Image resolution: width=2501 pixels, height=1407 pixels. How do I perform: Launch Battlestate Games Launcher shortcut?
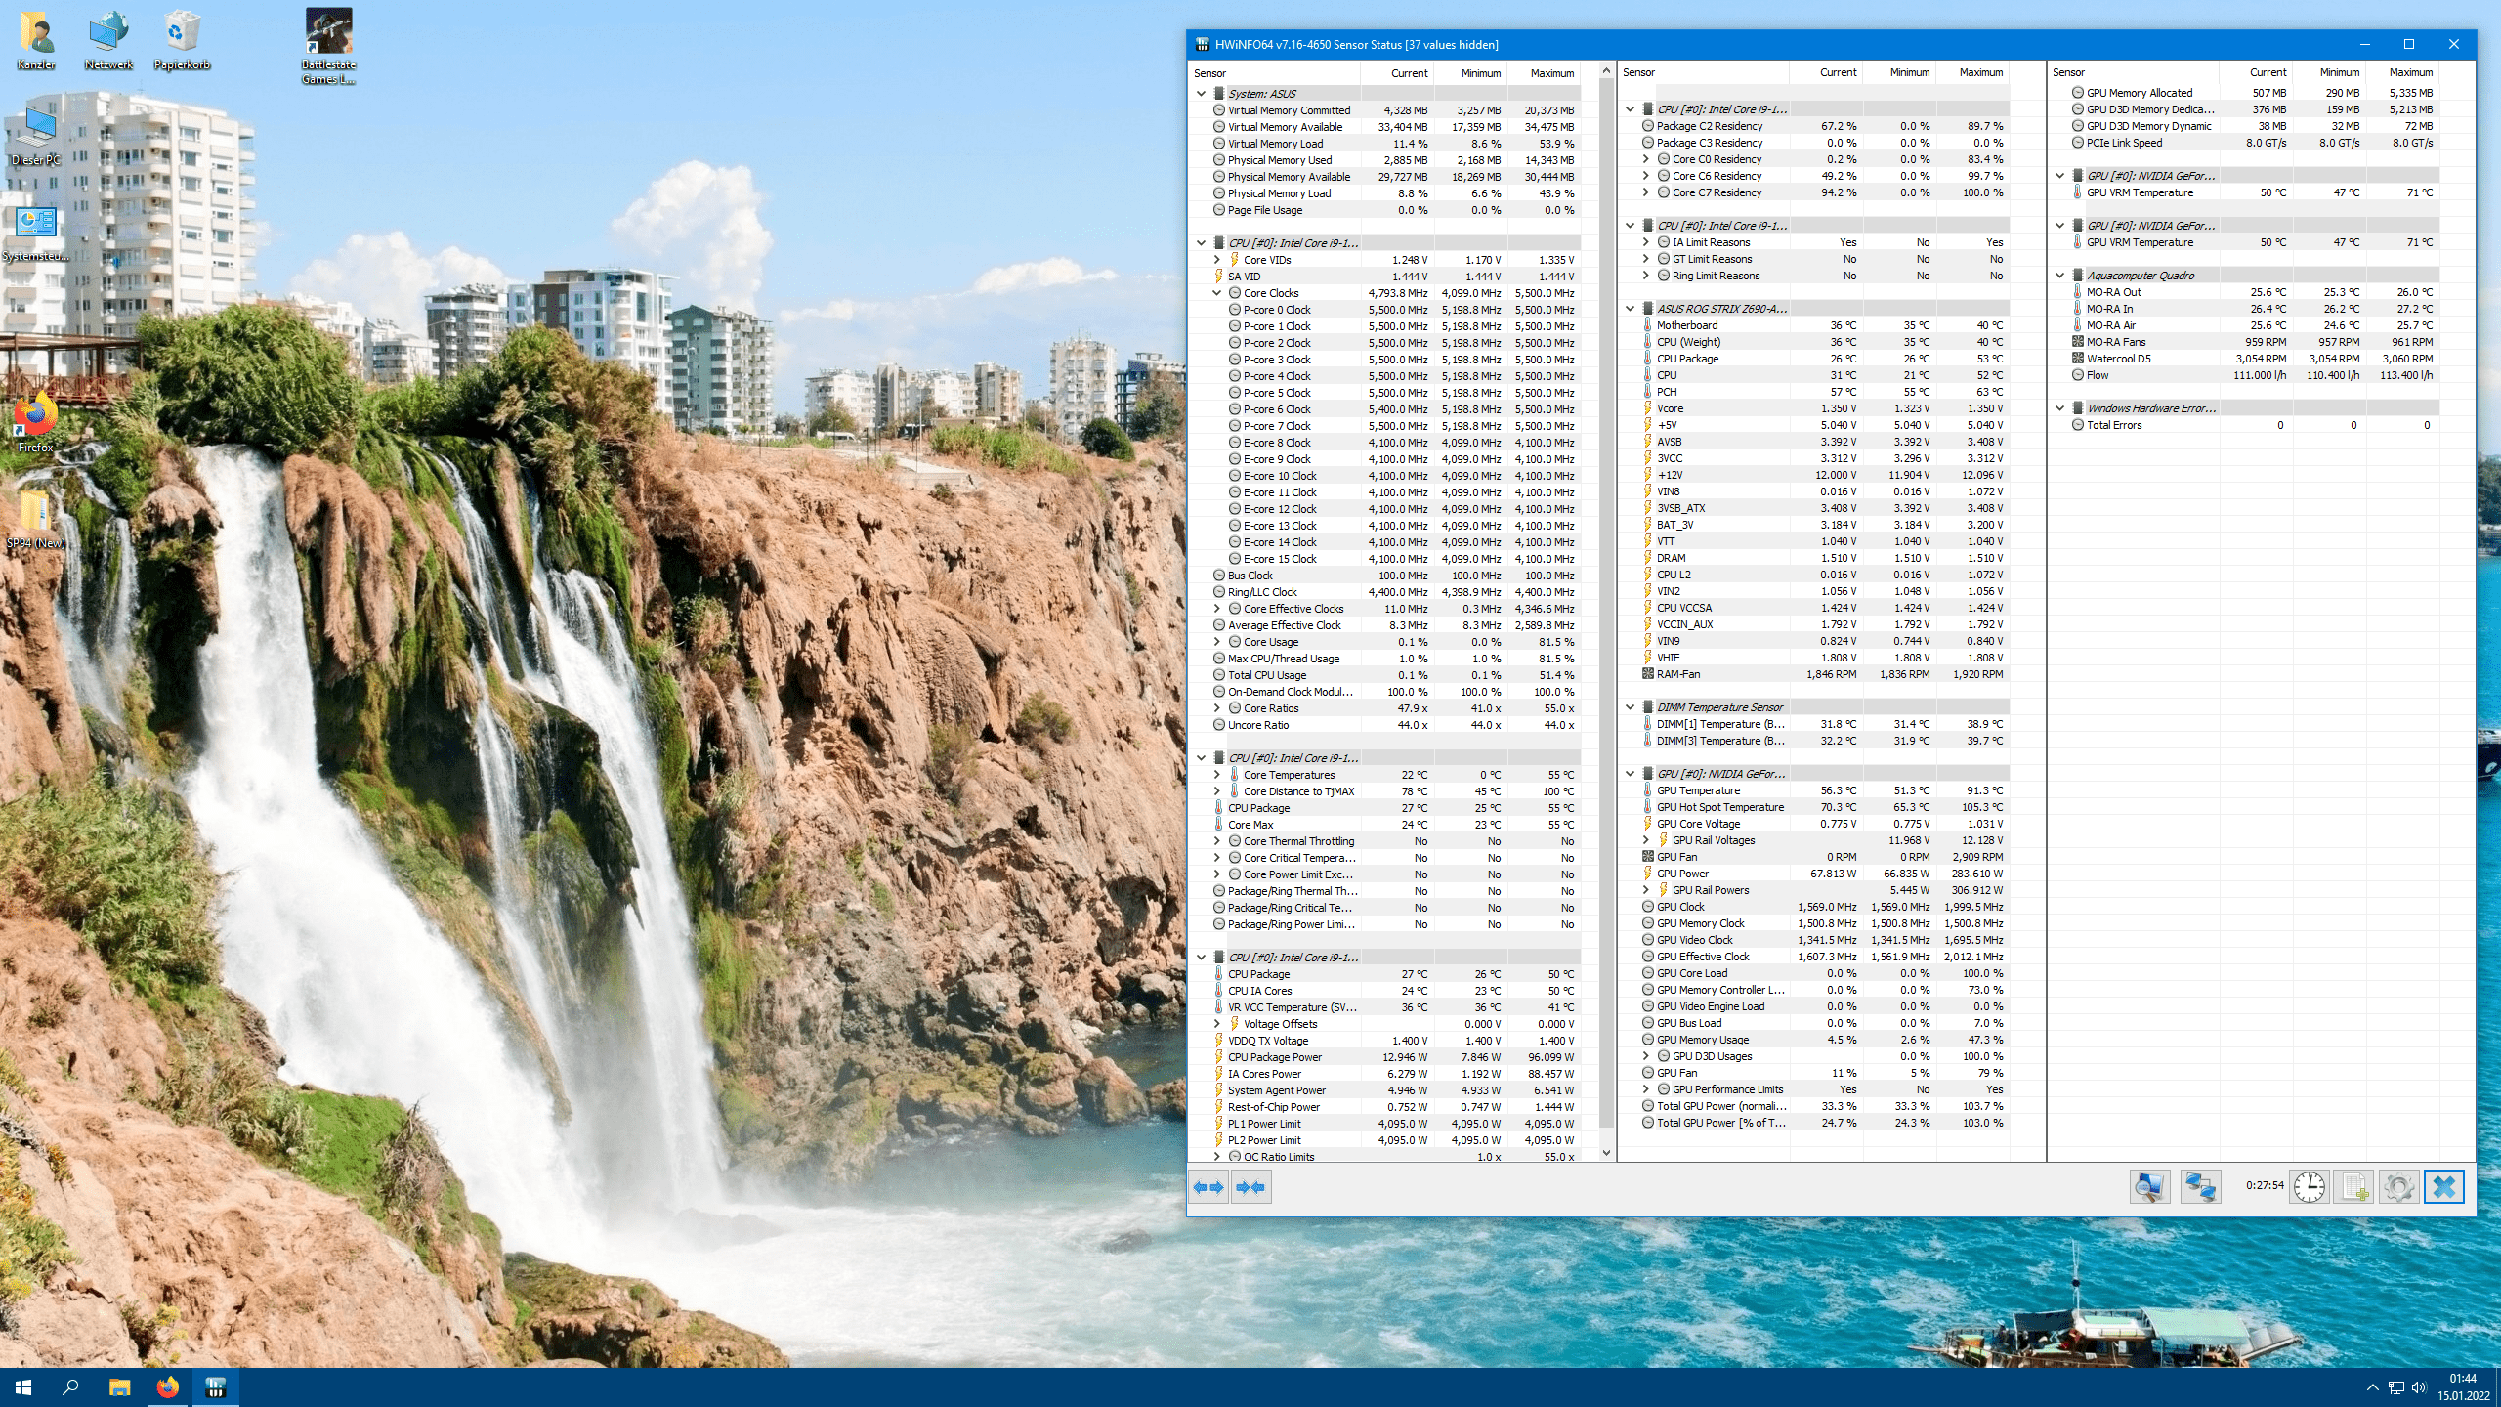pyautogui.click(x=328, y=47)
